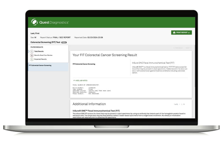The width and height of the screenshot is (223, 148).
Task: Click the Quest Diagnostics logo icon
Action: click(x=34, y=22)
